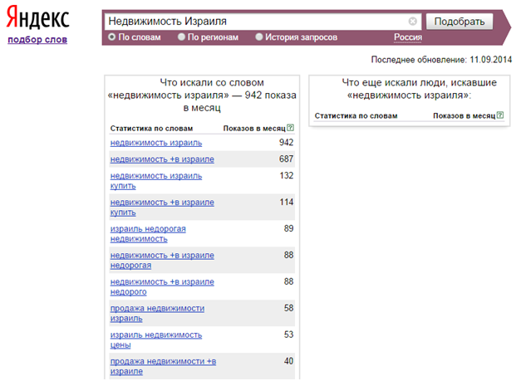Click help icon in left table header
This screenshot has width=521, height=381.
pos(290,128)
